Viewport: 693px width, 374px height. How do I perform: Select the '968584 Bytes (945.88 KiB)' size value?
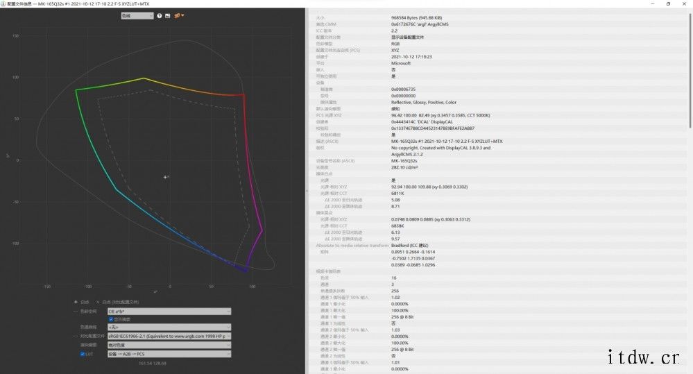[x=416, y=18]
